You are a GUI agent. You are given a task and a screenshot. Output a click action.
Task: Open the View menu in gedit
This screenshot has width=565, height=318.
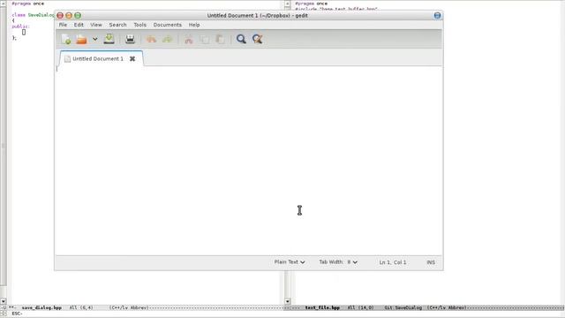tap(96, 25)
